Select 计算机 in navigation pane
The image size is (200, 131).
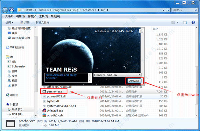tap(12, 104)
